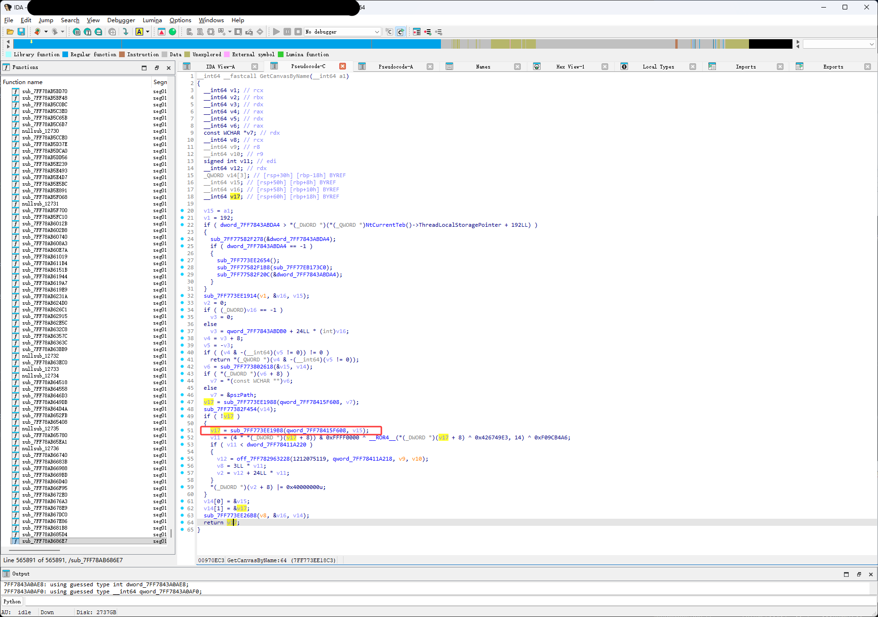This screenshot has height=617, width=878.
Task: Click the first grey struct/data toolbar icon
Action: (x=189, y=32)
